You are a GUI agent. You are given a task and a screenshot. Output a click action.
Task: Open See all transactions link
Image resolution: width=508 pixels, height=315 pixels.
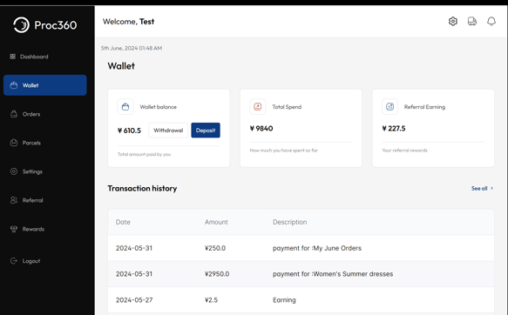(479, 188)
